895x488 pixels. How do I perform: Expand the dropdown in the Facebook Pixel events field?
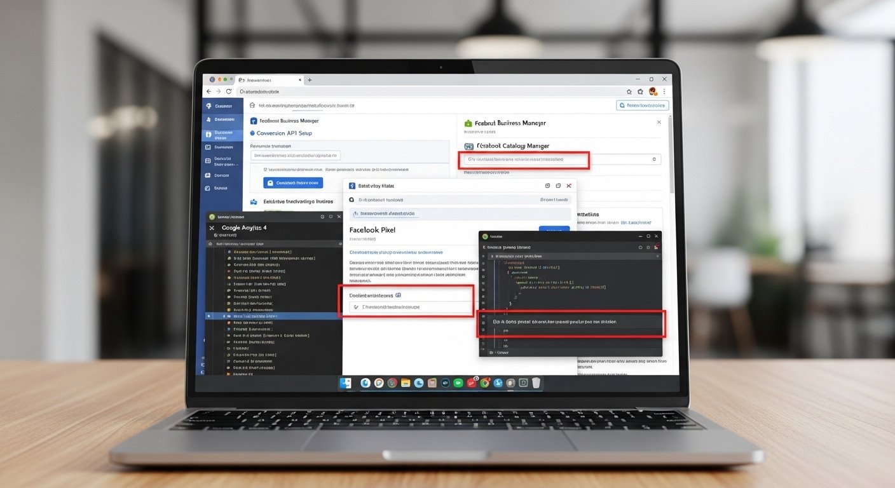(x=399, y=295)
